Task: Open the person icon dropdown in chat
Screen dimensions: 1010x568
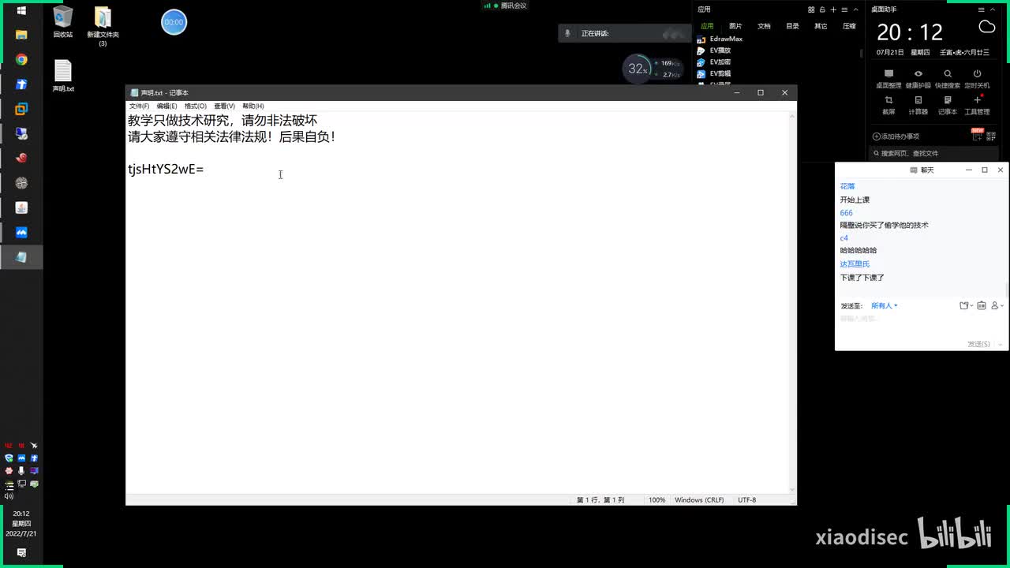Action: [997, 305]
